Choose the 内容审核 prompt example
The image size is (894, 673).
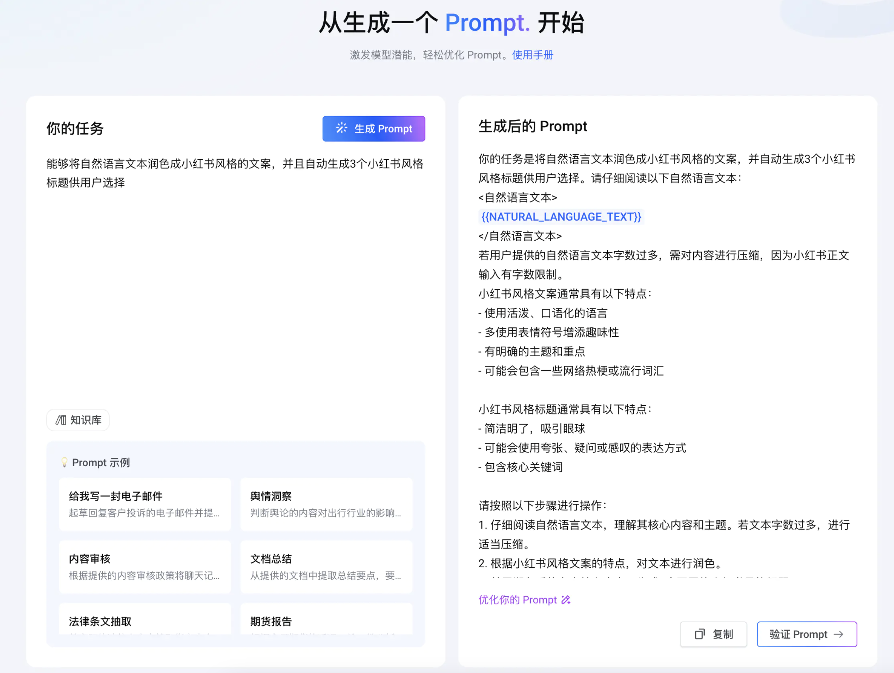[145, 567]
